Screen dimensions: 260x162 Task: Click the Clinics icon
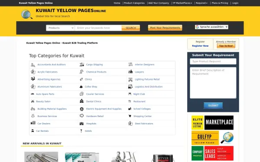click(81, 79)
